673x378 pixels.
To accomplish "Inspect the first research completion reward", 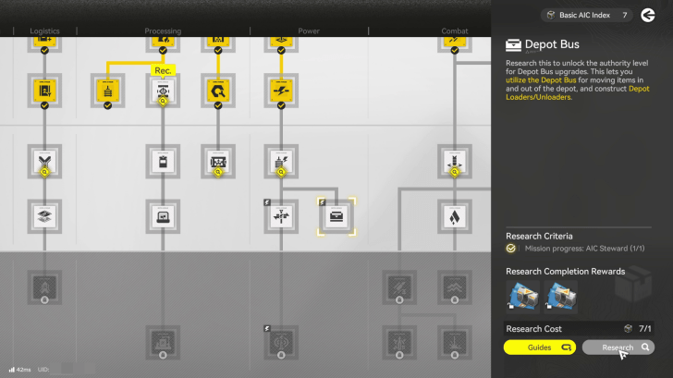I will pos(523,298).
